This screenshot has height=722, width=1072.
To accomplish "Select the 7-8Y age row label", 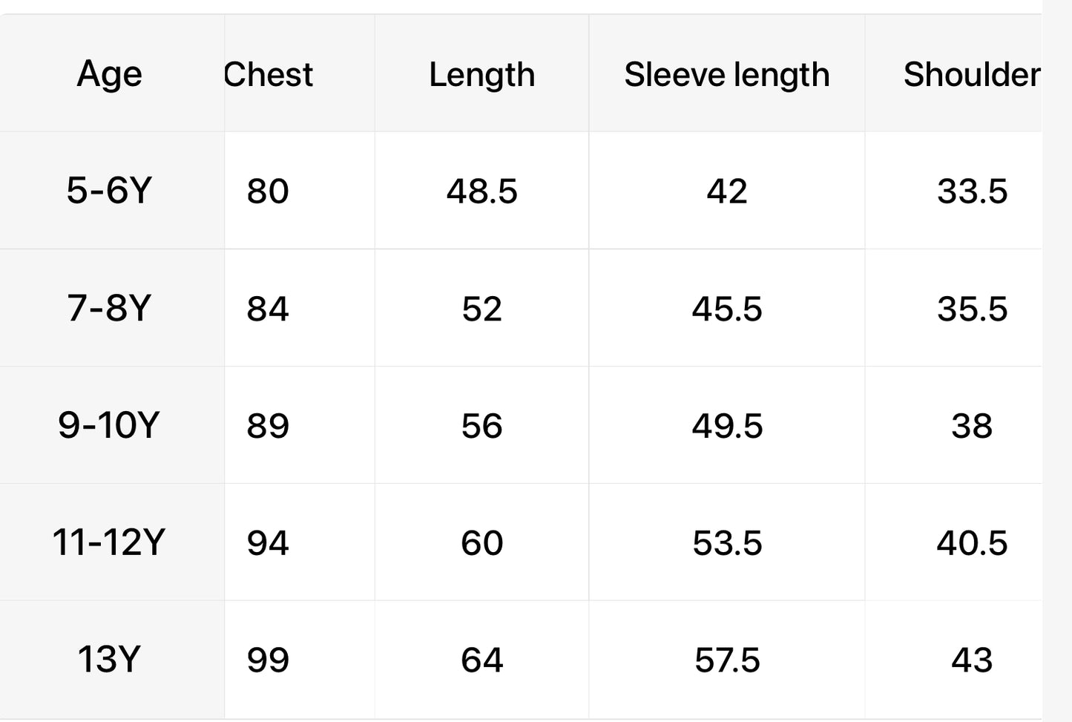I will tap(109, 308).
